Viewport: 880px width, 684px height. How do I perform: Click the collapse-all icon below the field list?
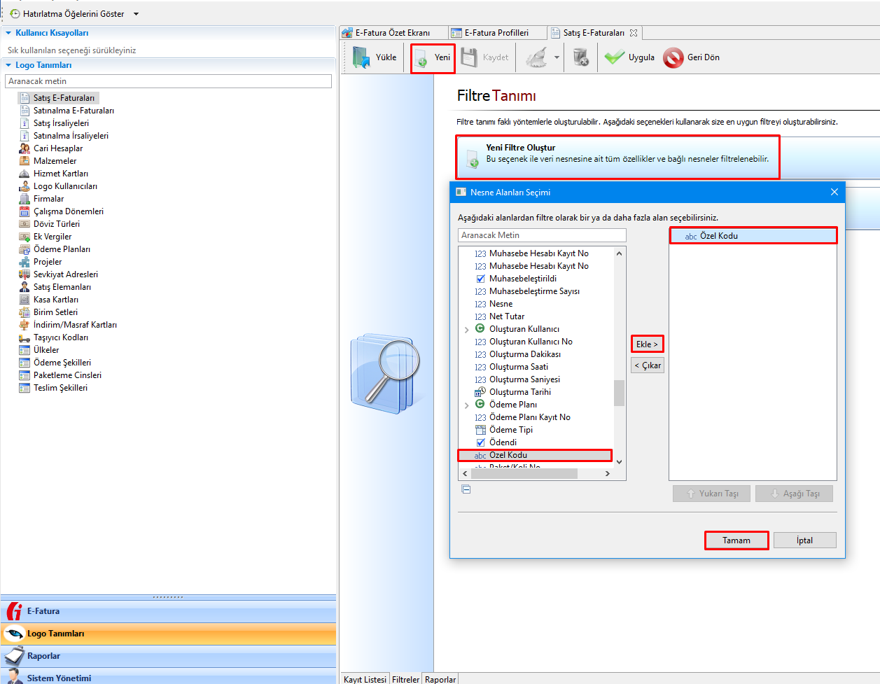pos(466,489)
